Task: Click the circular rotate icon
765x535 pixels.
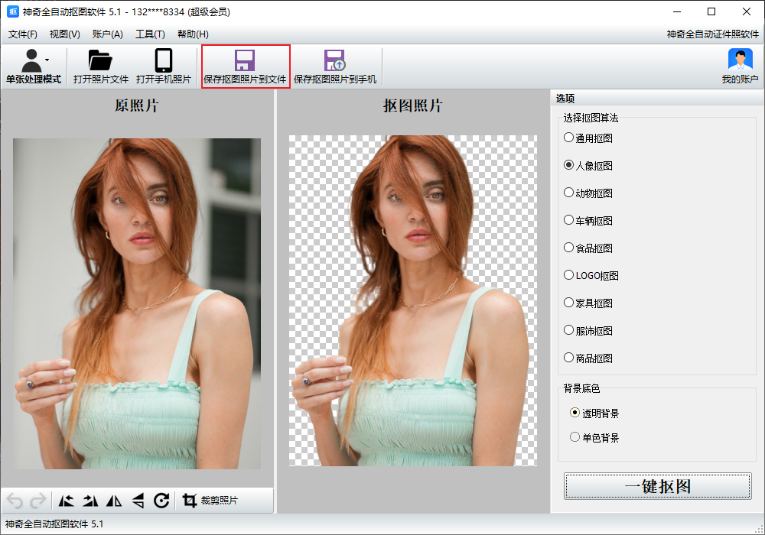Action: pyautogui.click(x=161, y=501)
